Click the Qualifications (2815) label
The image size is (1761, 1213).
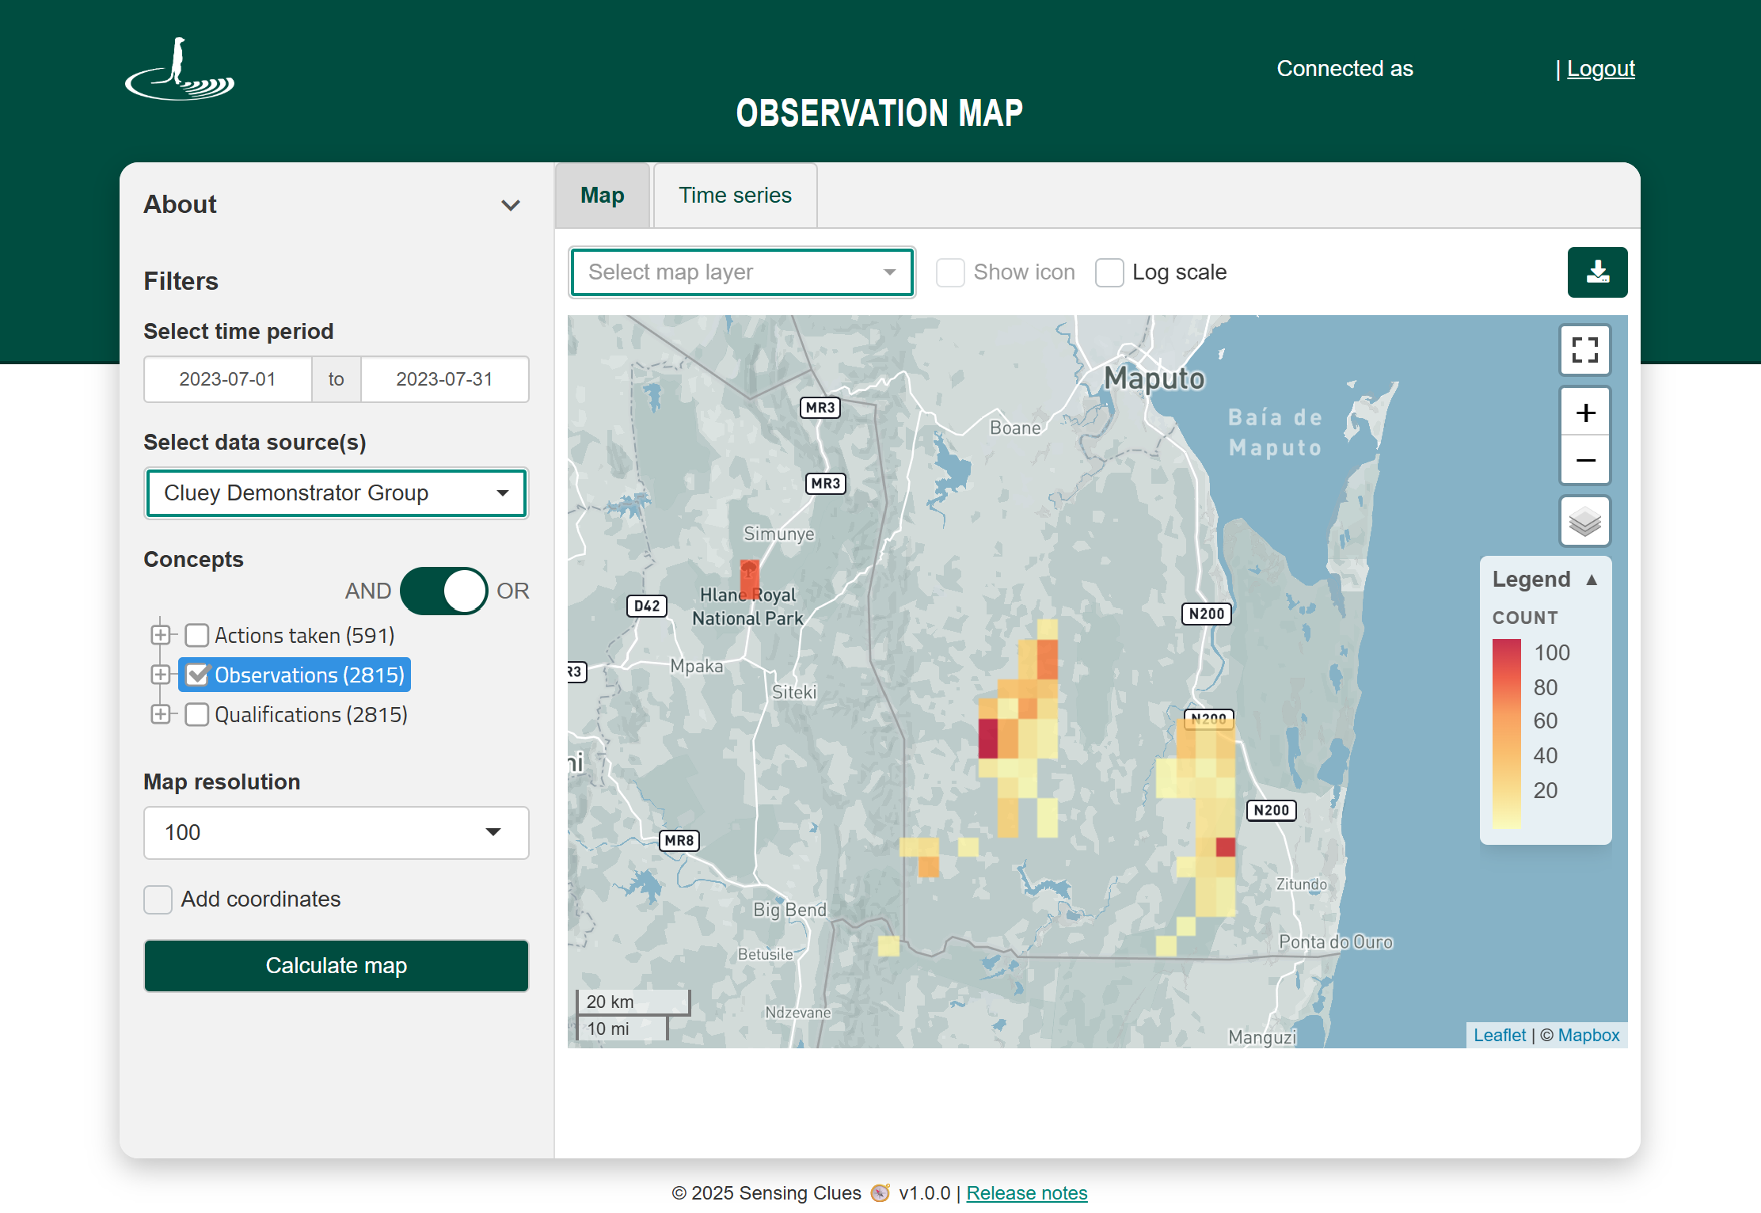(311, 714)
